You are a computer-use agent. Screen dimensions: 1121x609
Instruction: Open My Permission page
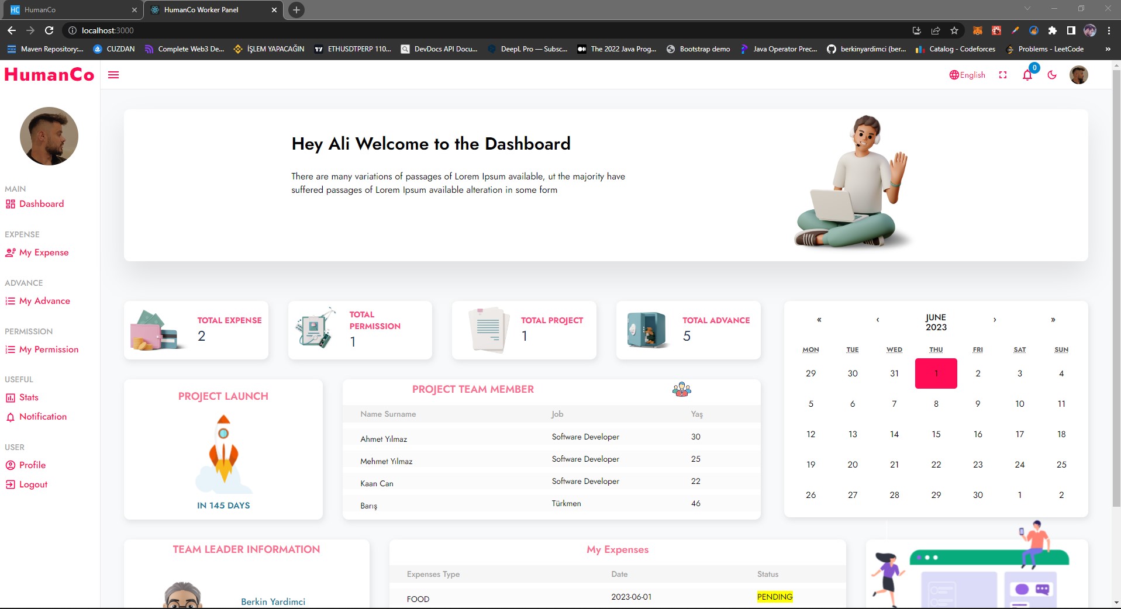pos(49,350)
